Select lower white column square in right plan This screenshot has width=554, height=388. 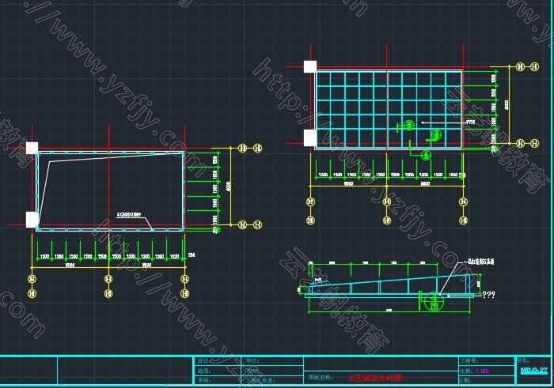[x=310, y=138]
